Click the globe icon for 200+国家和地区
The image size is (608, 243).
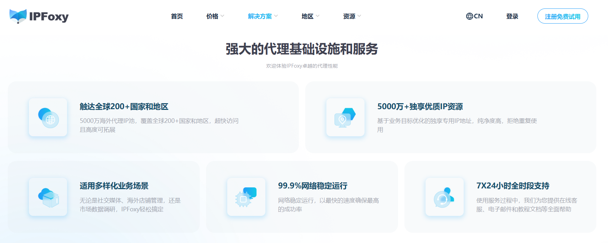point(48,118)
